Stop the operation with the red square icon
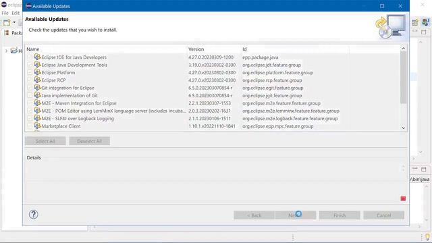Screen dimensions: 432x243 [403, 198]
